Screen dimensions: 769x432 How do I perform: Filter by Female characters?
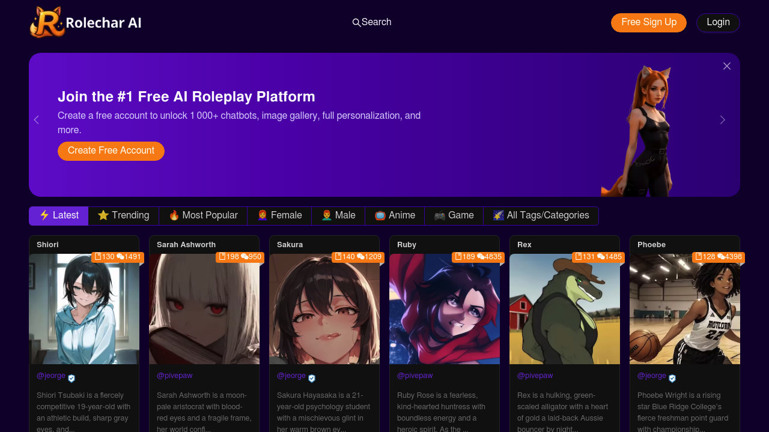point(279,216)
